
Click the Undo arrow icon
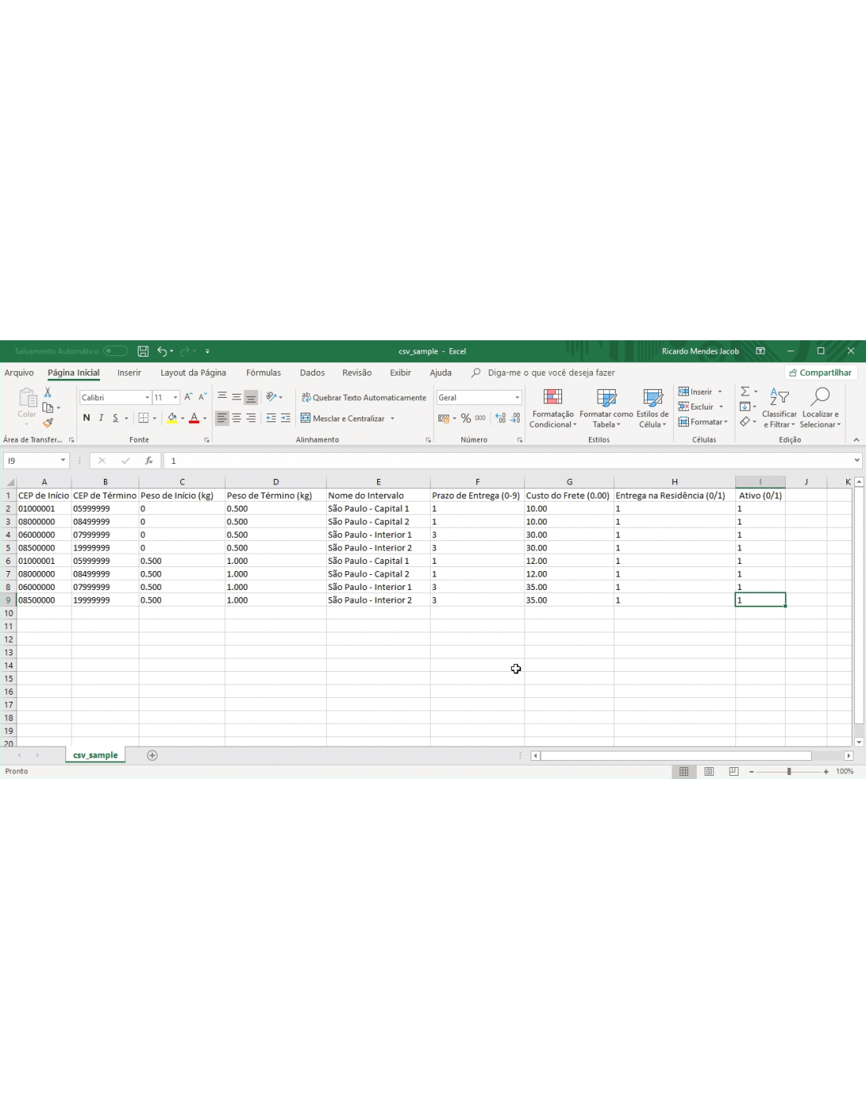point(161,351)
